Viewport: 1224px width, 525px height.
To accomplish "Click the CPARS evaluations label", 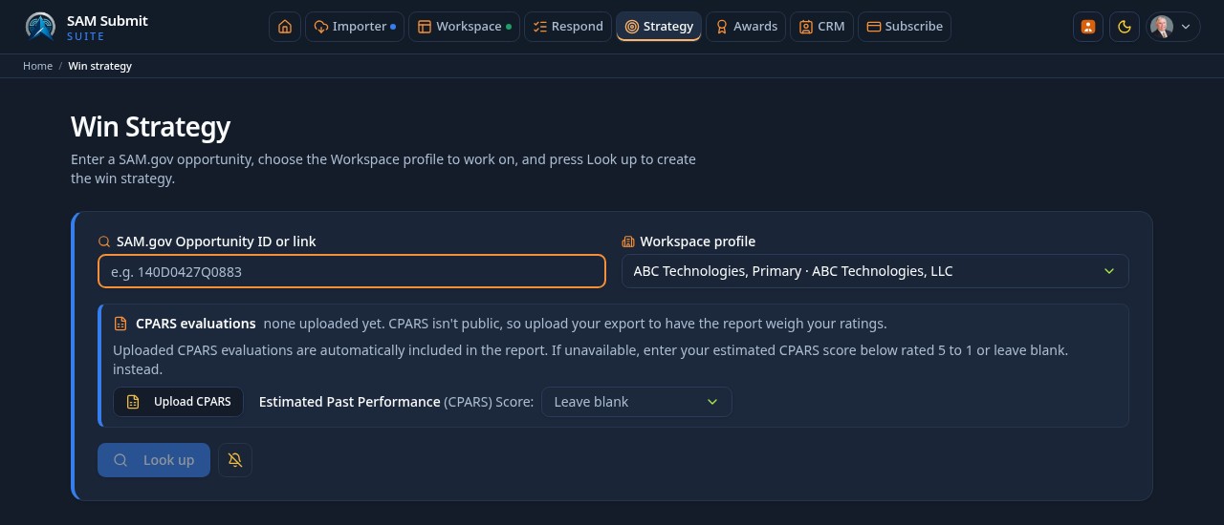I will (x=195, y=324).
